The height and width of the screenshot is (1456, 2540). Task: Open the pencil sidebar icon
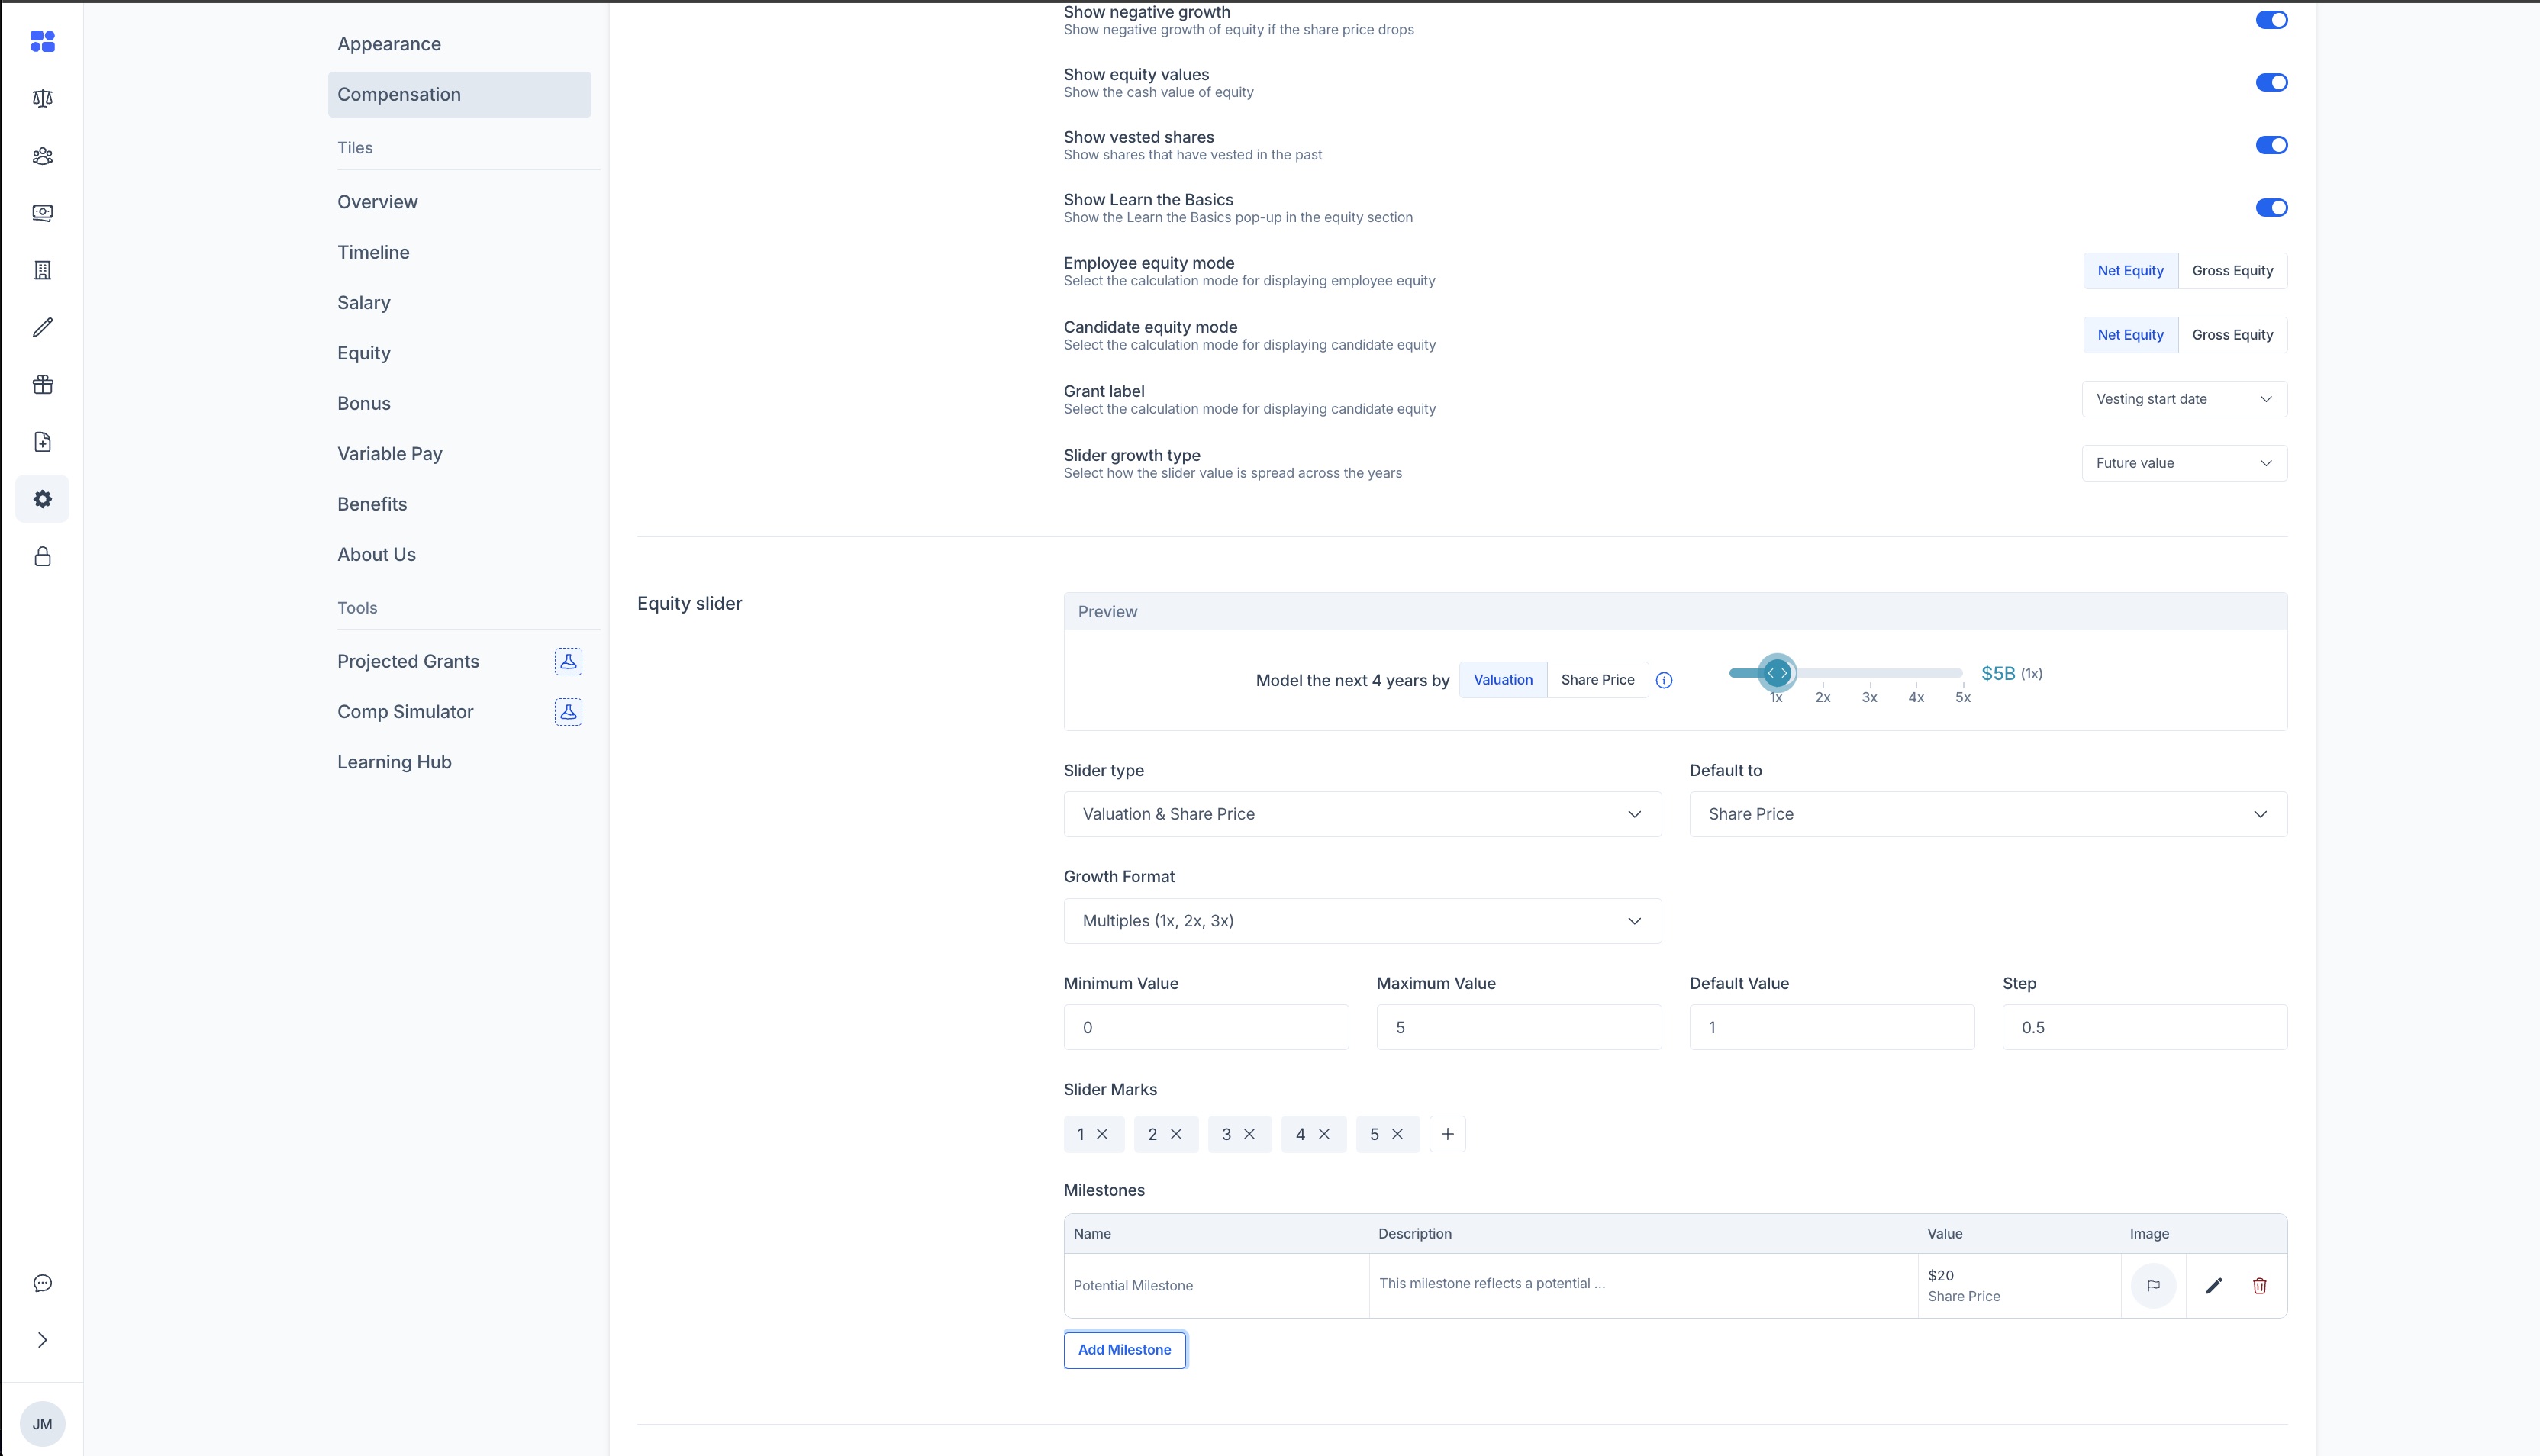[x=42, y=327]
